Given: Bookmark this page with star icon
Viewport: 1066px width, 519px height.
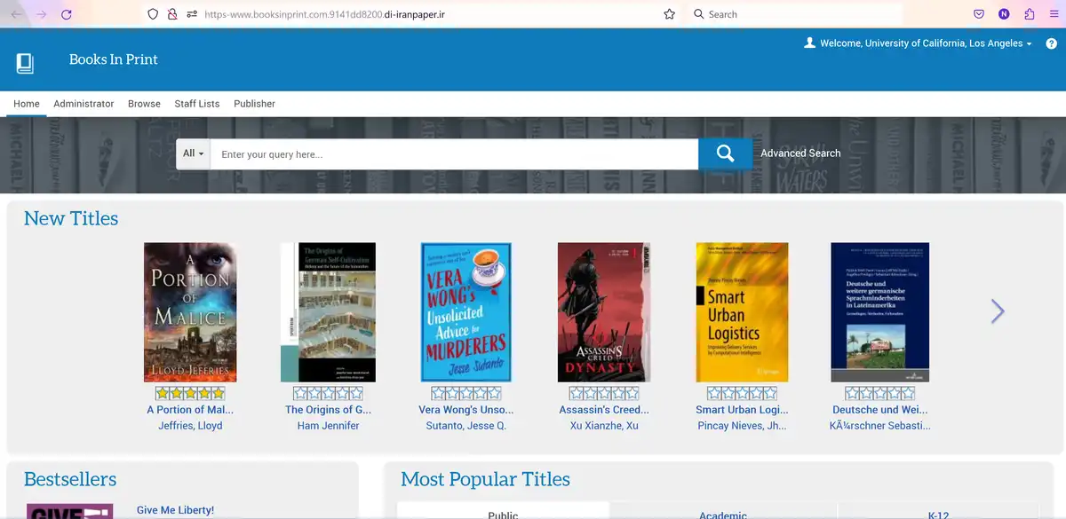Looking at the screenshot, I should click(669, 14).
